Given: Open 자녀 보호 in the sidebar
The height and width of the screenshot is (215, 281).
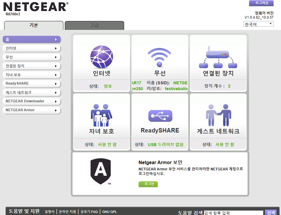Looking at the screenshot, I should (32, 75).
